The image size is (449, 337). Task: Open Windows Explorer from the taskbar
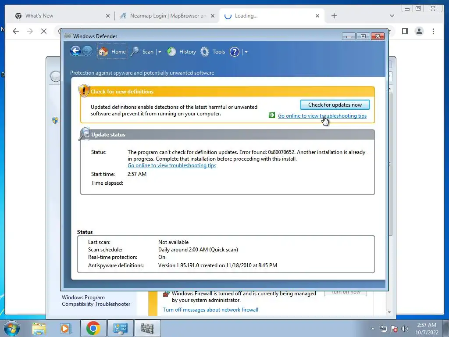(x=39, y=328)
